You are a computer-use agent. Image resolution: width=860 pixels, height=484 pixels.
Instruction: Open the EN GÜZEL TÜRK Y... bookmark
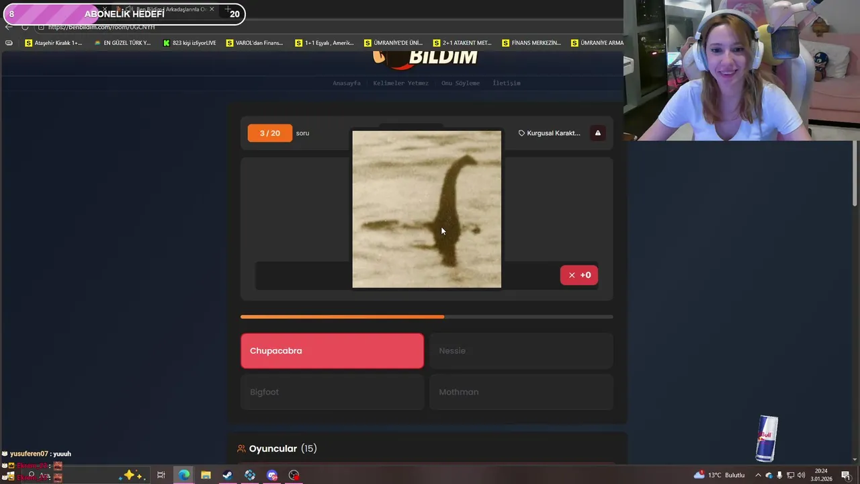pyautogui.click(x=122, y=43)
